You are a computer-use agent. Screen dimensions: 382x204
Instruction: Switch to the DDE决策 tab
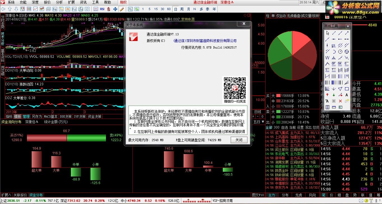coord(66,116)
